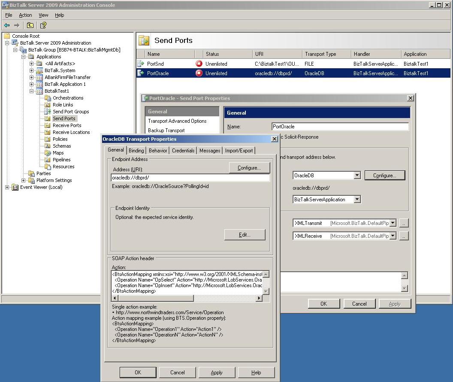Click the Address (URI) input field
Viewport: 453px width, 382px height.
[190, 178]
